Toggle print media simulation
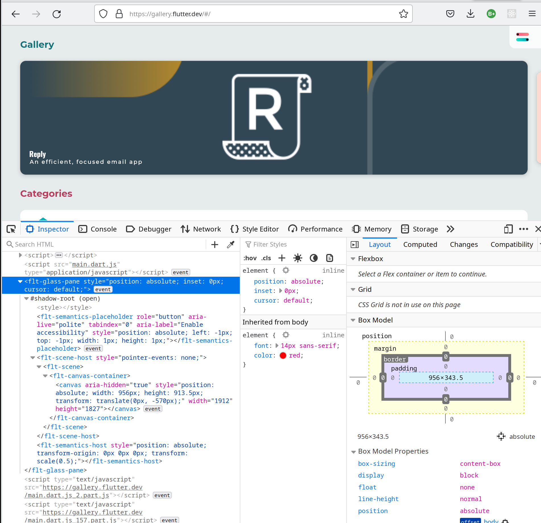This screenshot has height=523, width=541. tap(330, 258)
